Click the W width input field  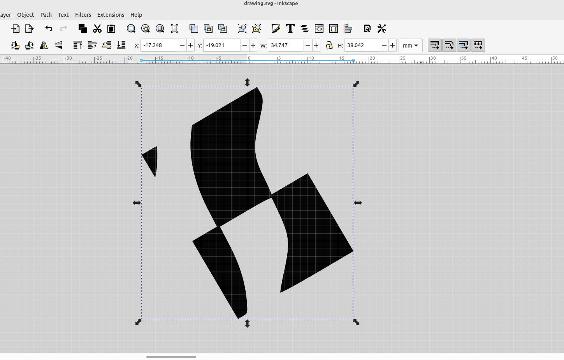pyautogui.click(x=286, y=45)
